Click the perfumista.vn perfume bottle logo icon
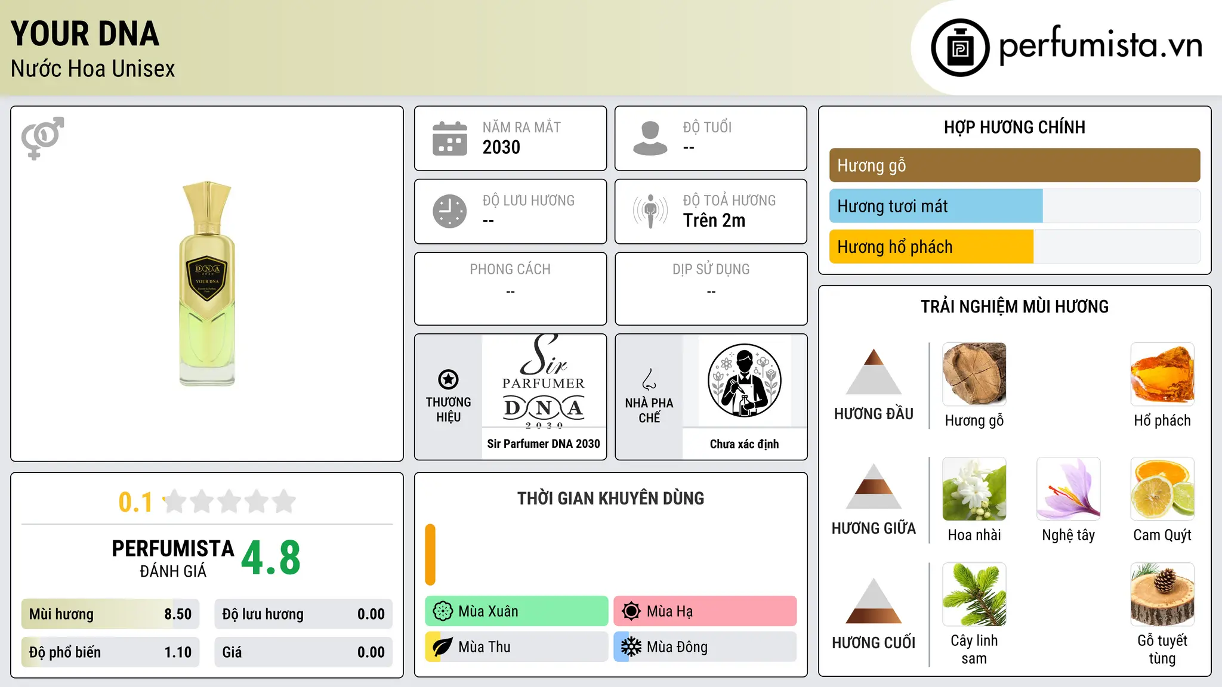Screen dimensions: 1222x687 click(960, 48)
